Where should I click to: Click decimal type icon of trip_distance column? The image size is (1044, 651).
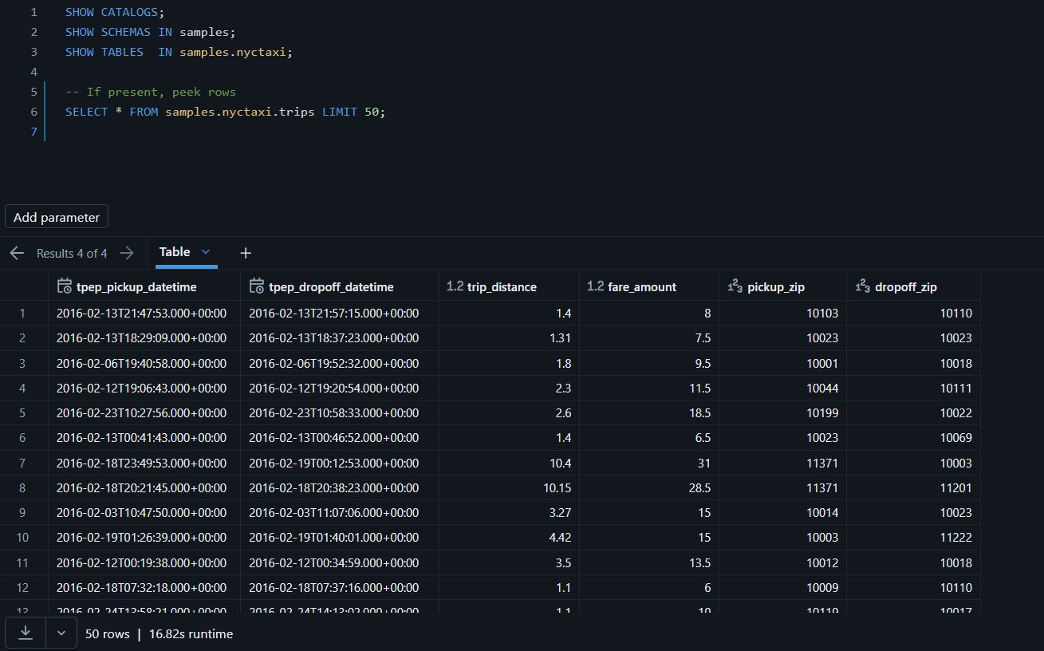(x=455, y=286)
